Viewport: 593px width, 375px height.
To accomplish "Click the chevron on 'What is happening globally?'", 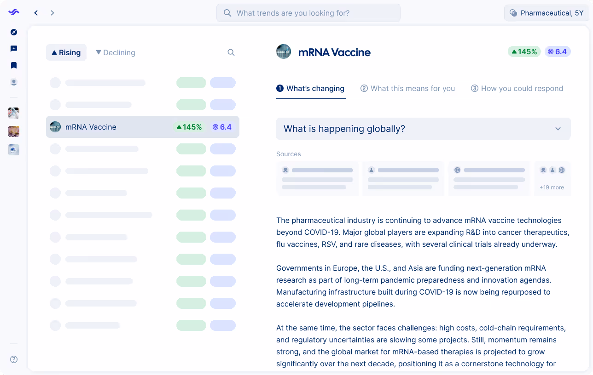I will (x=558, y=129).
